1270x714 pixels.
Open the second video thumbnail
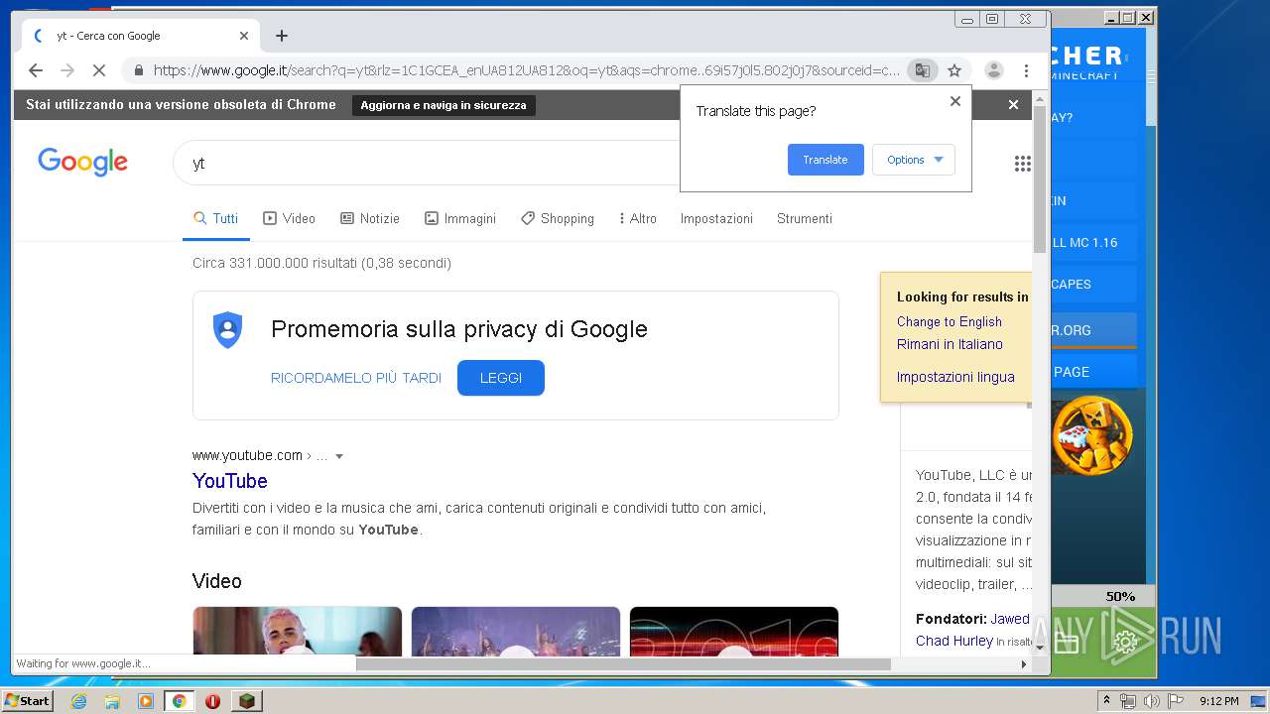click(516, 631)
